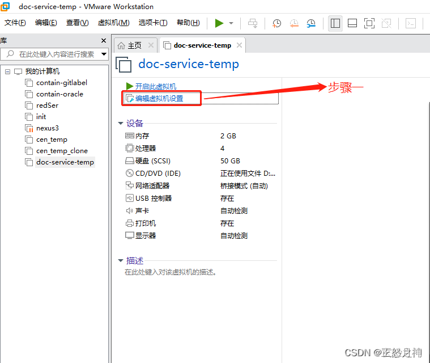Select 我的计算机 in the library tree

pos(42,71)
